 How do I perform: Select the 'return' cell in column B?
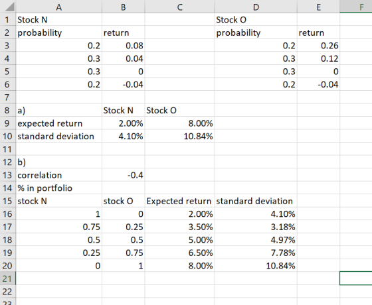click(x=124, y=32)
